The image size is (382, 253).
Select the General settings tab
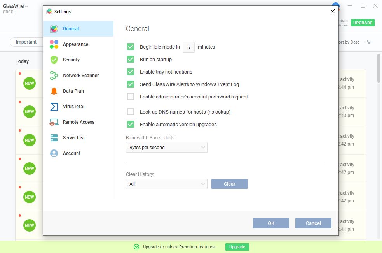coord(78,29)
